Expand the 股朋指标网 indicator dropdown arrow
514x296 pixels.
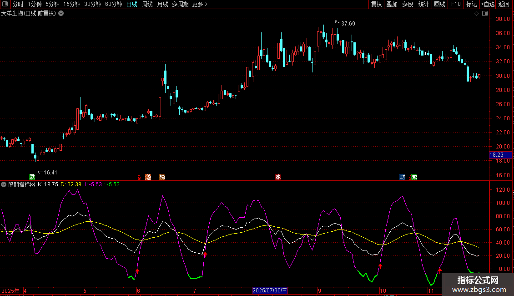point(4,184)
